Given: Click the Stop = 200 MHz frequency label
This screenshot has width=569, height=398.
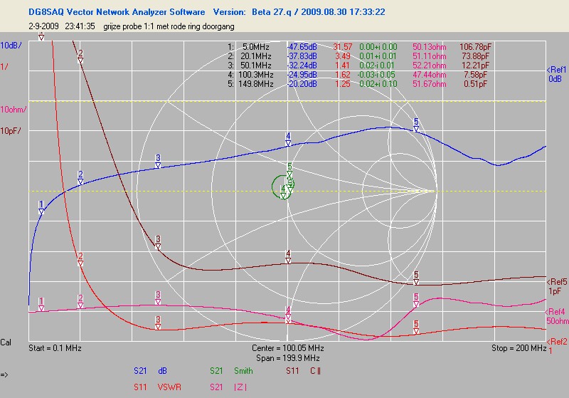Looking at the screenshot, I should click(x=519, y=348).
